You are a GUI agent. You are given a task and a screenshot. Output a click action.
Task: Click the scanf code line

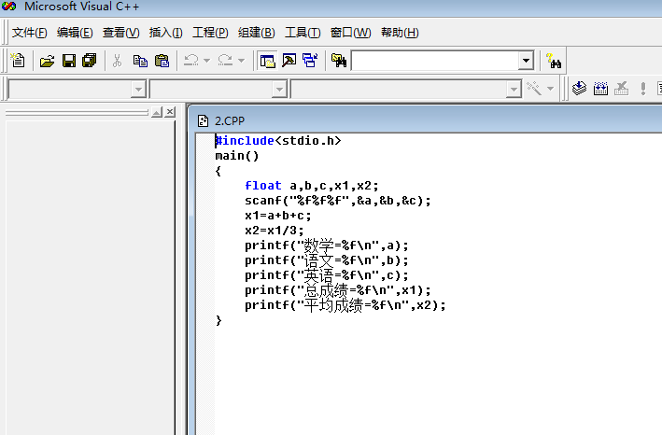click(x=338, y=201)
